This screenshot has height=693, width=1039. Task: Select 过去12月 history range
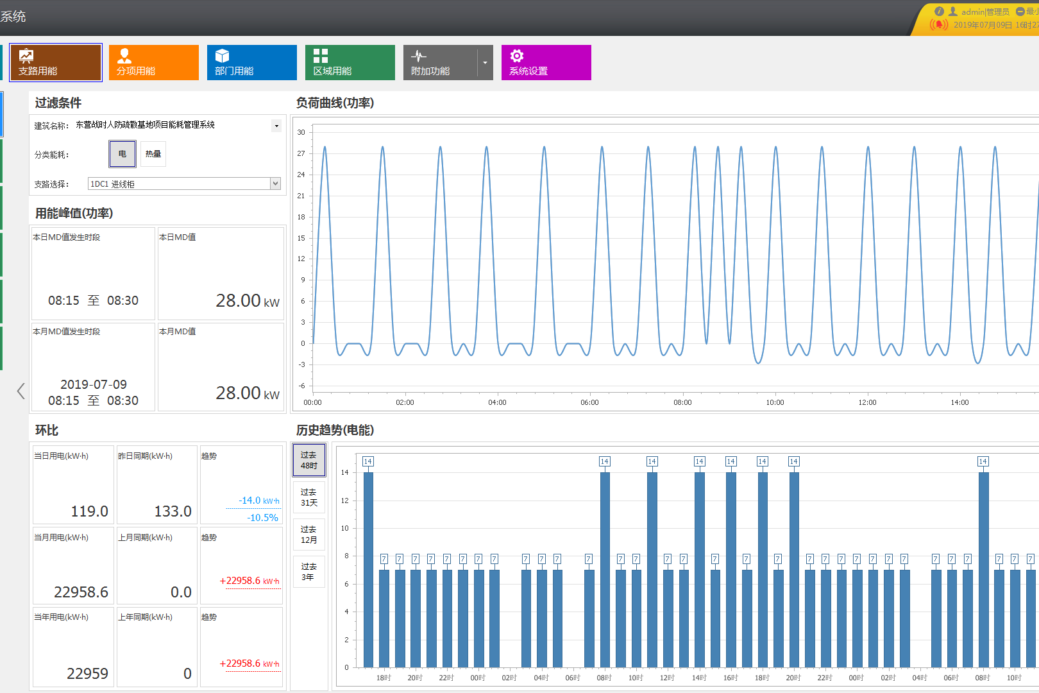pyautogui.click(x=309, y=535)
